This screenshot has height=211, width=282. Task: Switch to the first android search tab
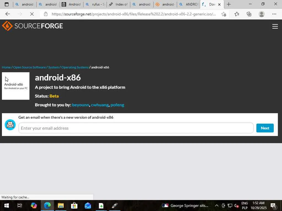click(25, 4)
